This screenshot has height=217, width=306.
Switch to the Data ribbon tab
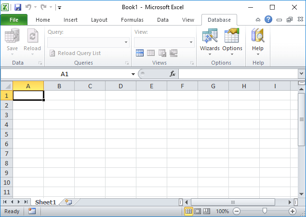click(163, 20)
